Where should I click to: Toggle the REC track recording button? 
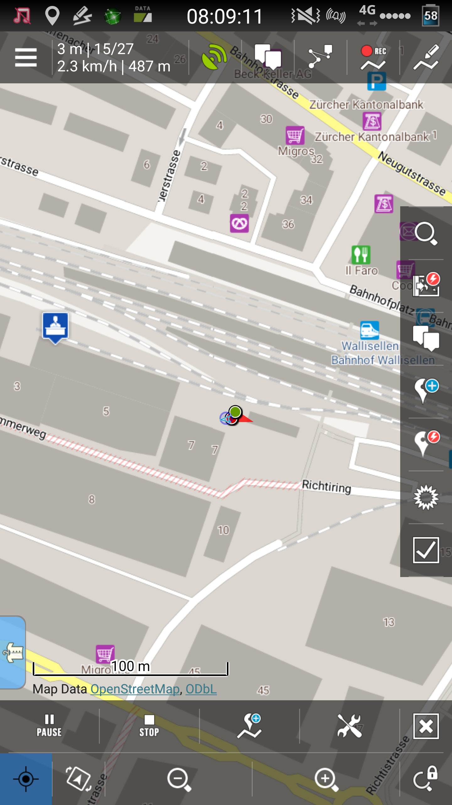(373, 58)
